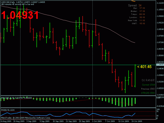Click the 7 Oct 2009 date label
The height and width of the screenshot is (123, 164).
click(110, 121)
